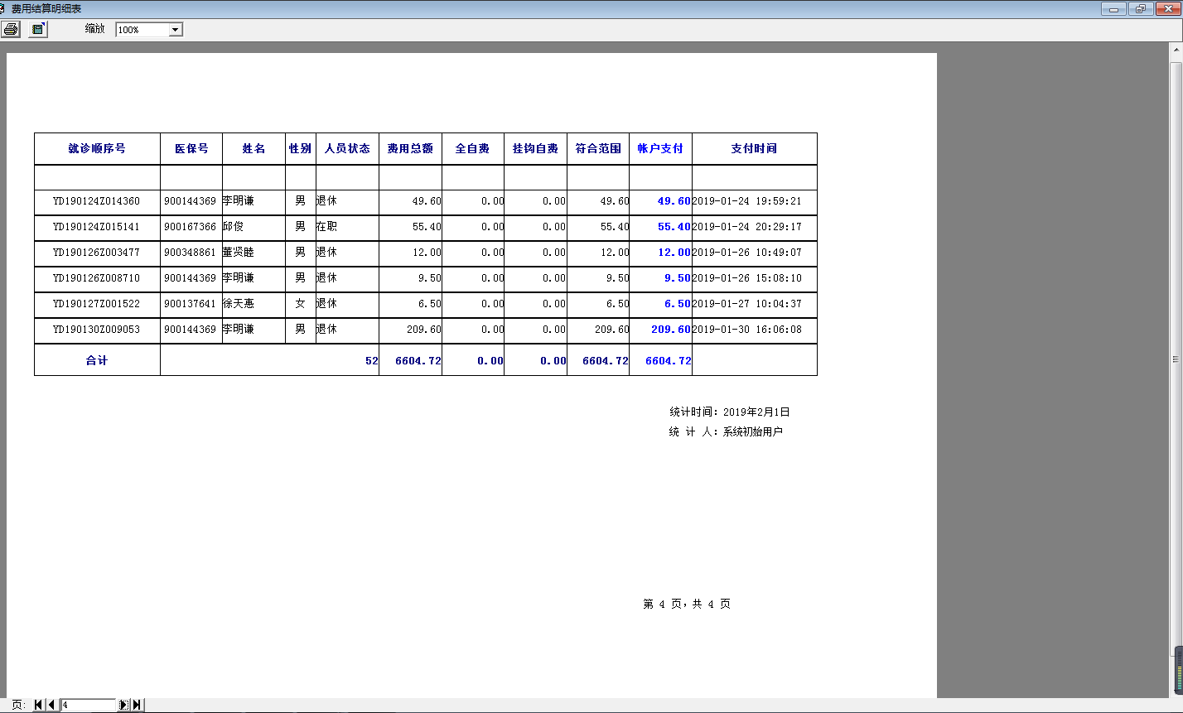Screen dimensions: 1183x713
Task: Click the 支付时间 column header
Action: click(754, 149)
